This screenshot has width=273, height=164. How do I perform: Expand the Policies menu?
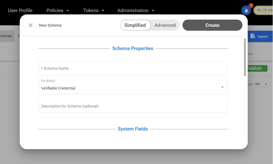58,11
